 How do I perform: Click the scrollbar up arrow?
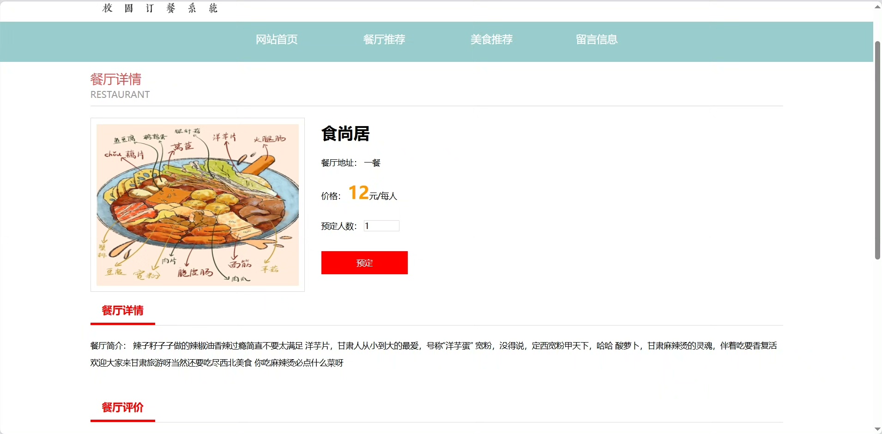[x=877, y=6]
